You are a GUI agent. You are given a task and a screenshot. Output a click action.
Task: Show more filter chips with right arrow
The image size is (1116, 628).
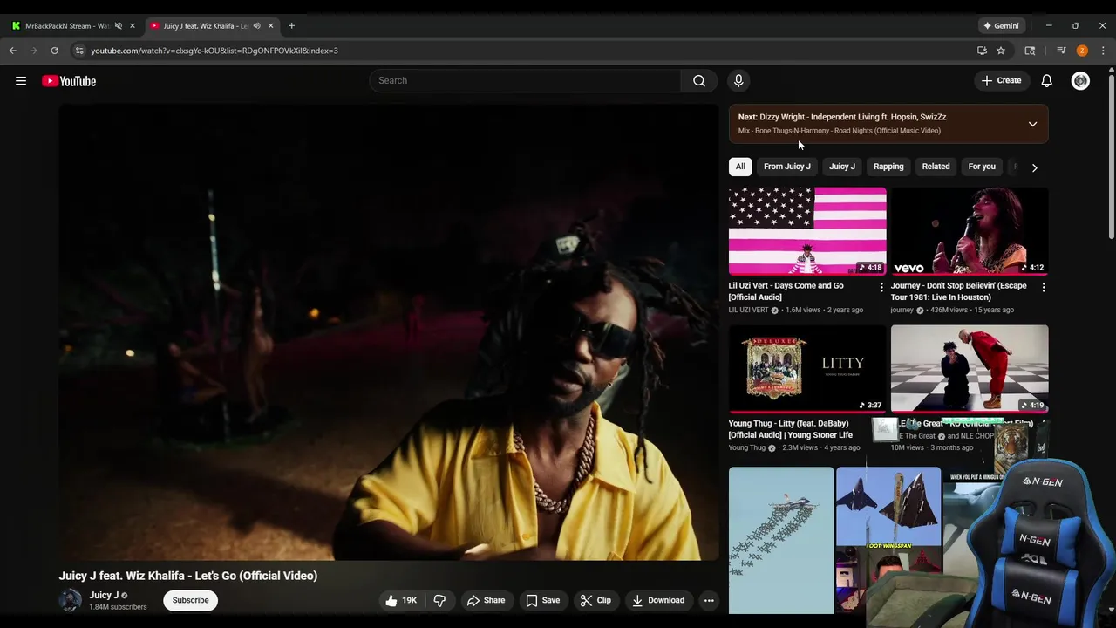[1034, 167]
